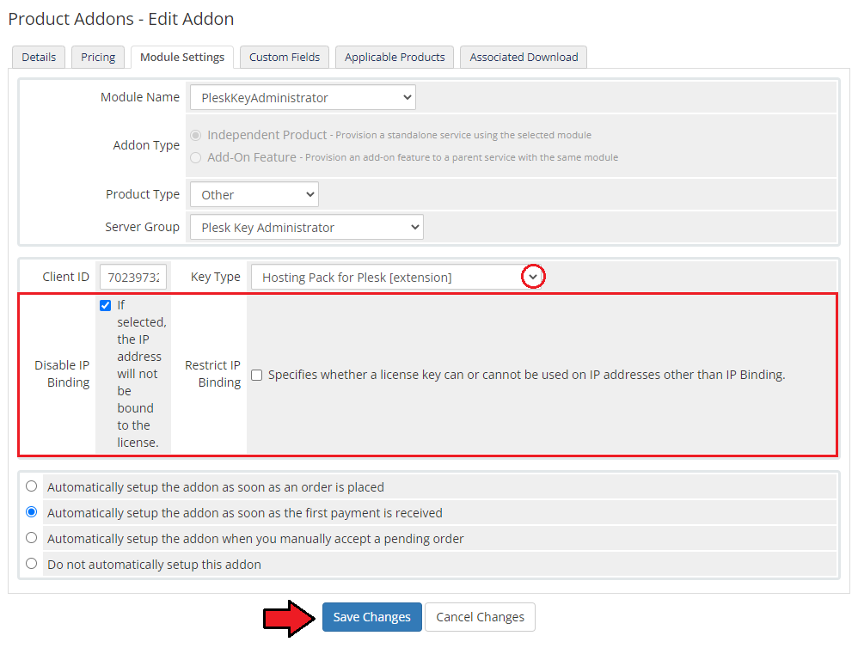858x654 pixels.
Task: Toggle the Disable IP Binding checkbox
Action: click(106, 305)
